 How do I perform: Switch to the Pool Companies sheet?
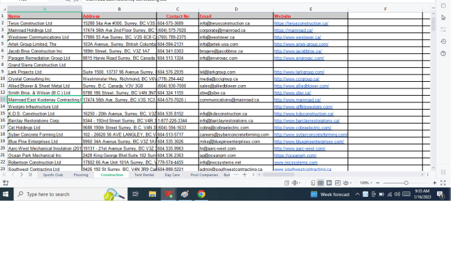coord(205,175)
